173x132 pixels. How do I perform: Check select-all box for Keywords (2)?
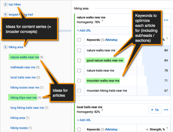79,129
